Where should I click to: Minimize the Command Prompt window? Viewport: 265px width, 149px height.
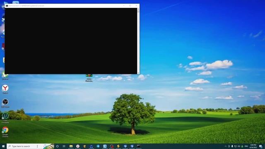[124, 6]
